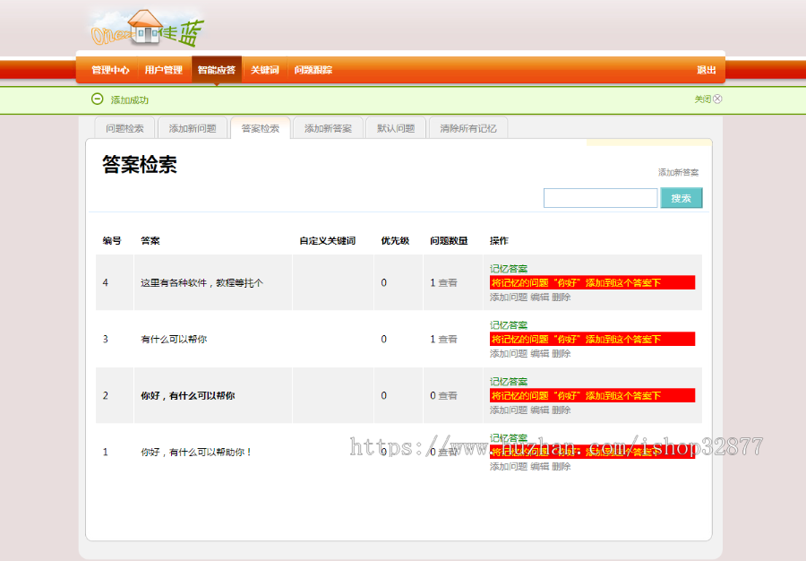The image size is (806, 561).
Task: Click the 答案 column header
Action: (150, 241)
